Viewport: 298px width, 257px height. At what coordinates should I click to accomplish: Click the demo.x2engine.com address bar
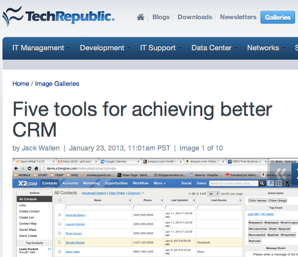[154, 168]
